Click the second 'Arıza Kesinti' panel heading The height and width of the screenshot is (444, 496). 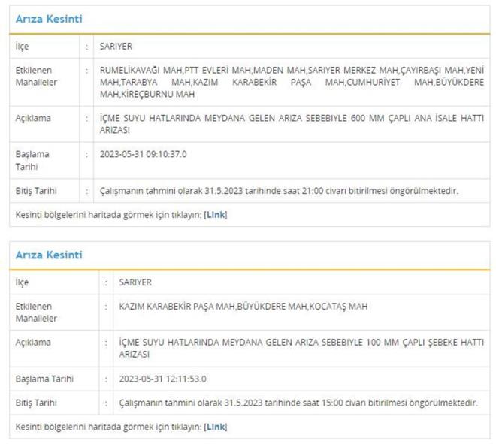point(50,255)
